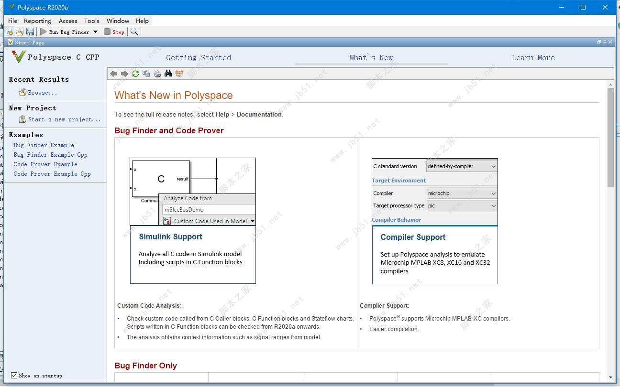Open the Bug Finder Example Cpp link

coord(50,155)
